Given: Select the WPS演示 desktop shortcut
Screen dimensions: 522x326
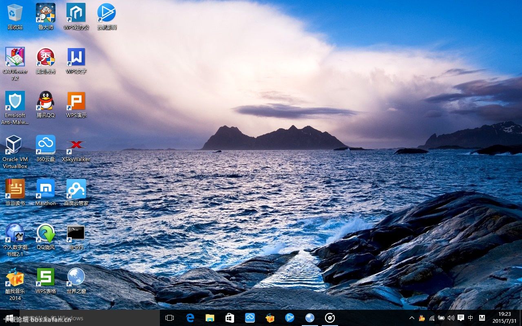Looking at the screenshot, I should [x=76, y=105].
